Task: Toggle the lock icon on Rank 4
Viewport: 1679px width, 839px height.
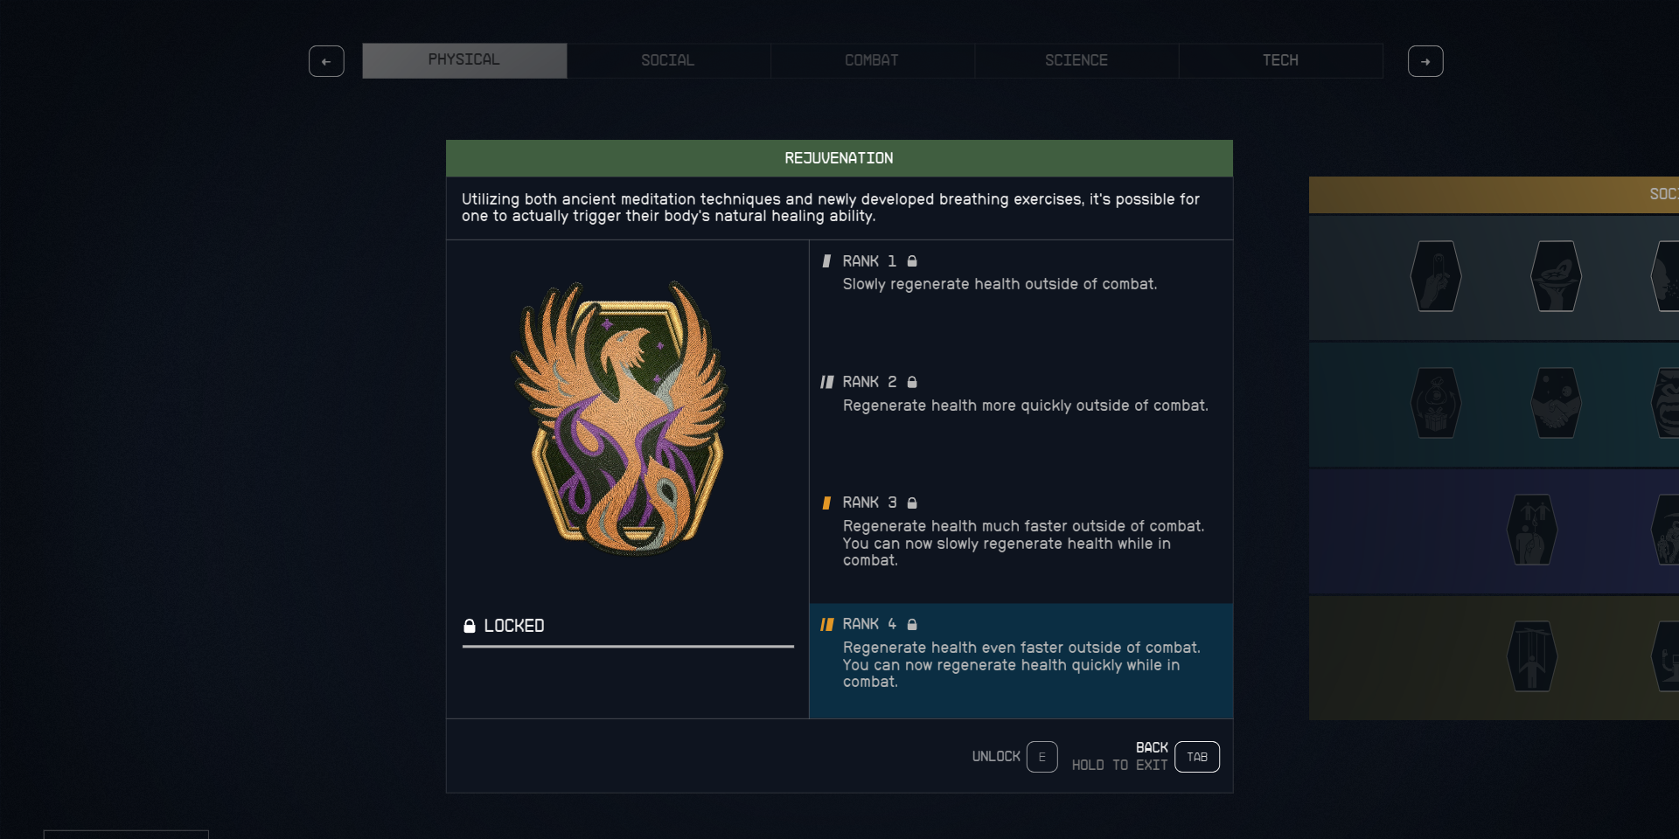Action: (913, 624)
